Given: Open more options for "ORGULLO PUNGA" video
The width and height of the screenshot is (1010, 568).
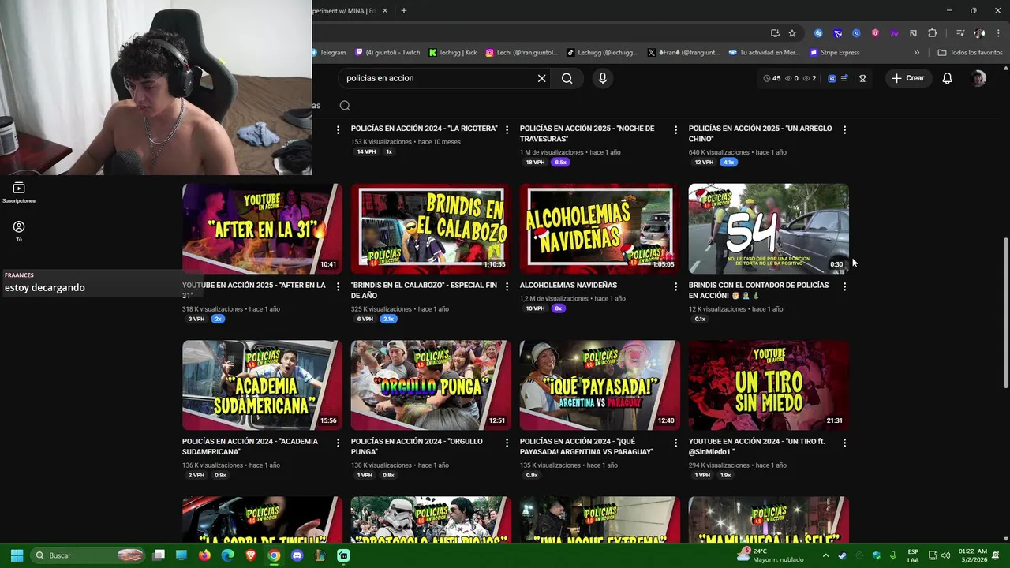Looking at the screenshot, I should [507, 443].
